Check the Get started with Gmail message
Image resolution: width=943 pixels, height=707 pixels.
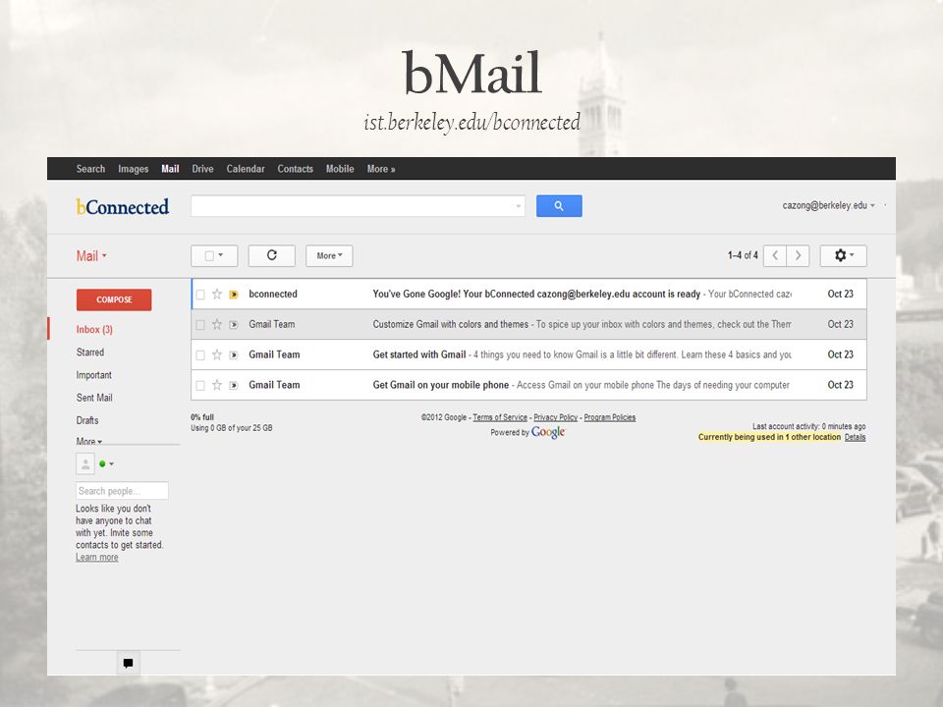200,355
